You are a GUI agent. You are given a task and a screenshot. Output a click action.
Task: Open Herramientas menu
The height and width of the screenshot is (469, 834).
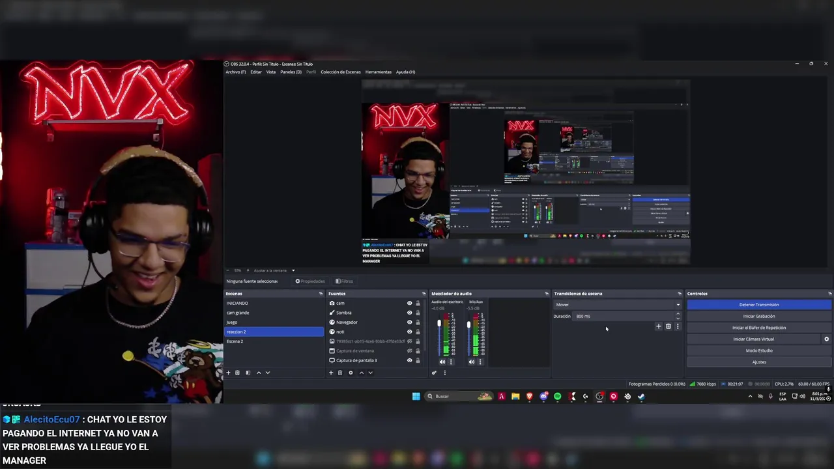[x=379, y=72]
